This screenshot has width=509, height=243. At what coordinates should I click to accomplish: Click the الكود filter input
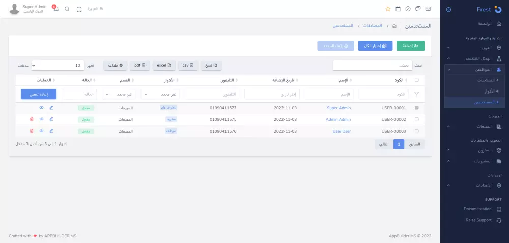coord(384,94)
